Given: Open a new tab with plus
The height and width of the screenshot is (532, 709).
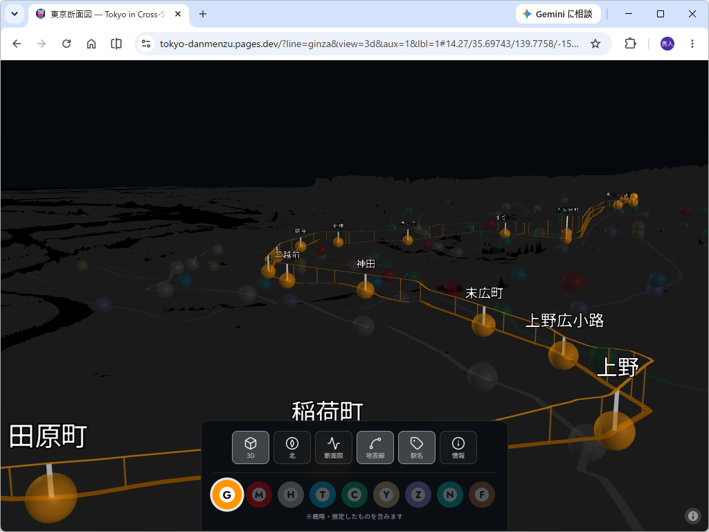Looking at the screenshot, I should (203, 14).
